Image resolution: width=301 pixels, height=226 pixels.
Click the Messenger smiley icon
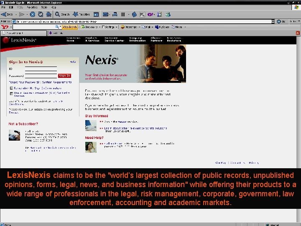pos(122,27)
